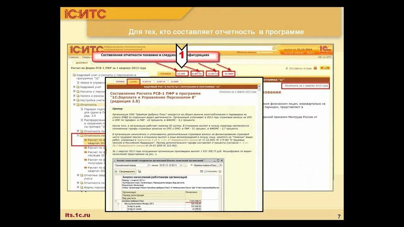Open the Об 1С:ИТС menu link
The height and width of the screenshot is (227, 404).
click(325, 57)
